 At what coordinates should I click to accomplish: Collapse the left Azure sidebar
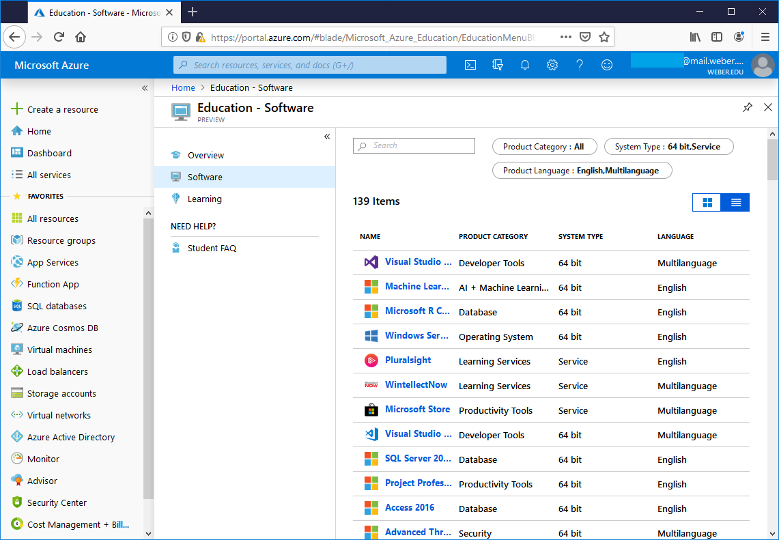click(145, 88)
